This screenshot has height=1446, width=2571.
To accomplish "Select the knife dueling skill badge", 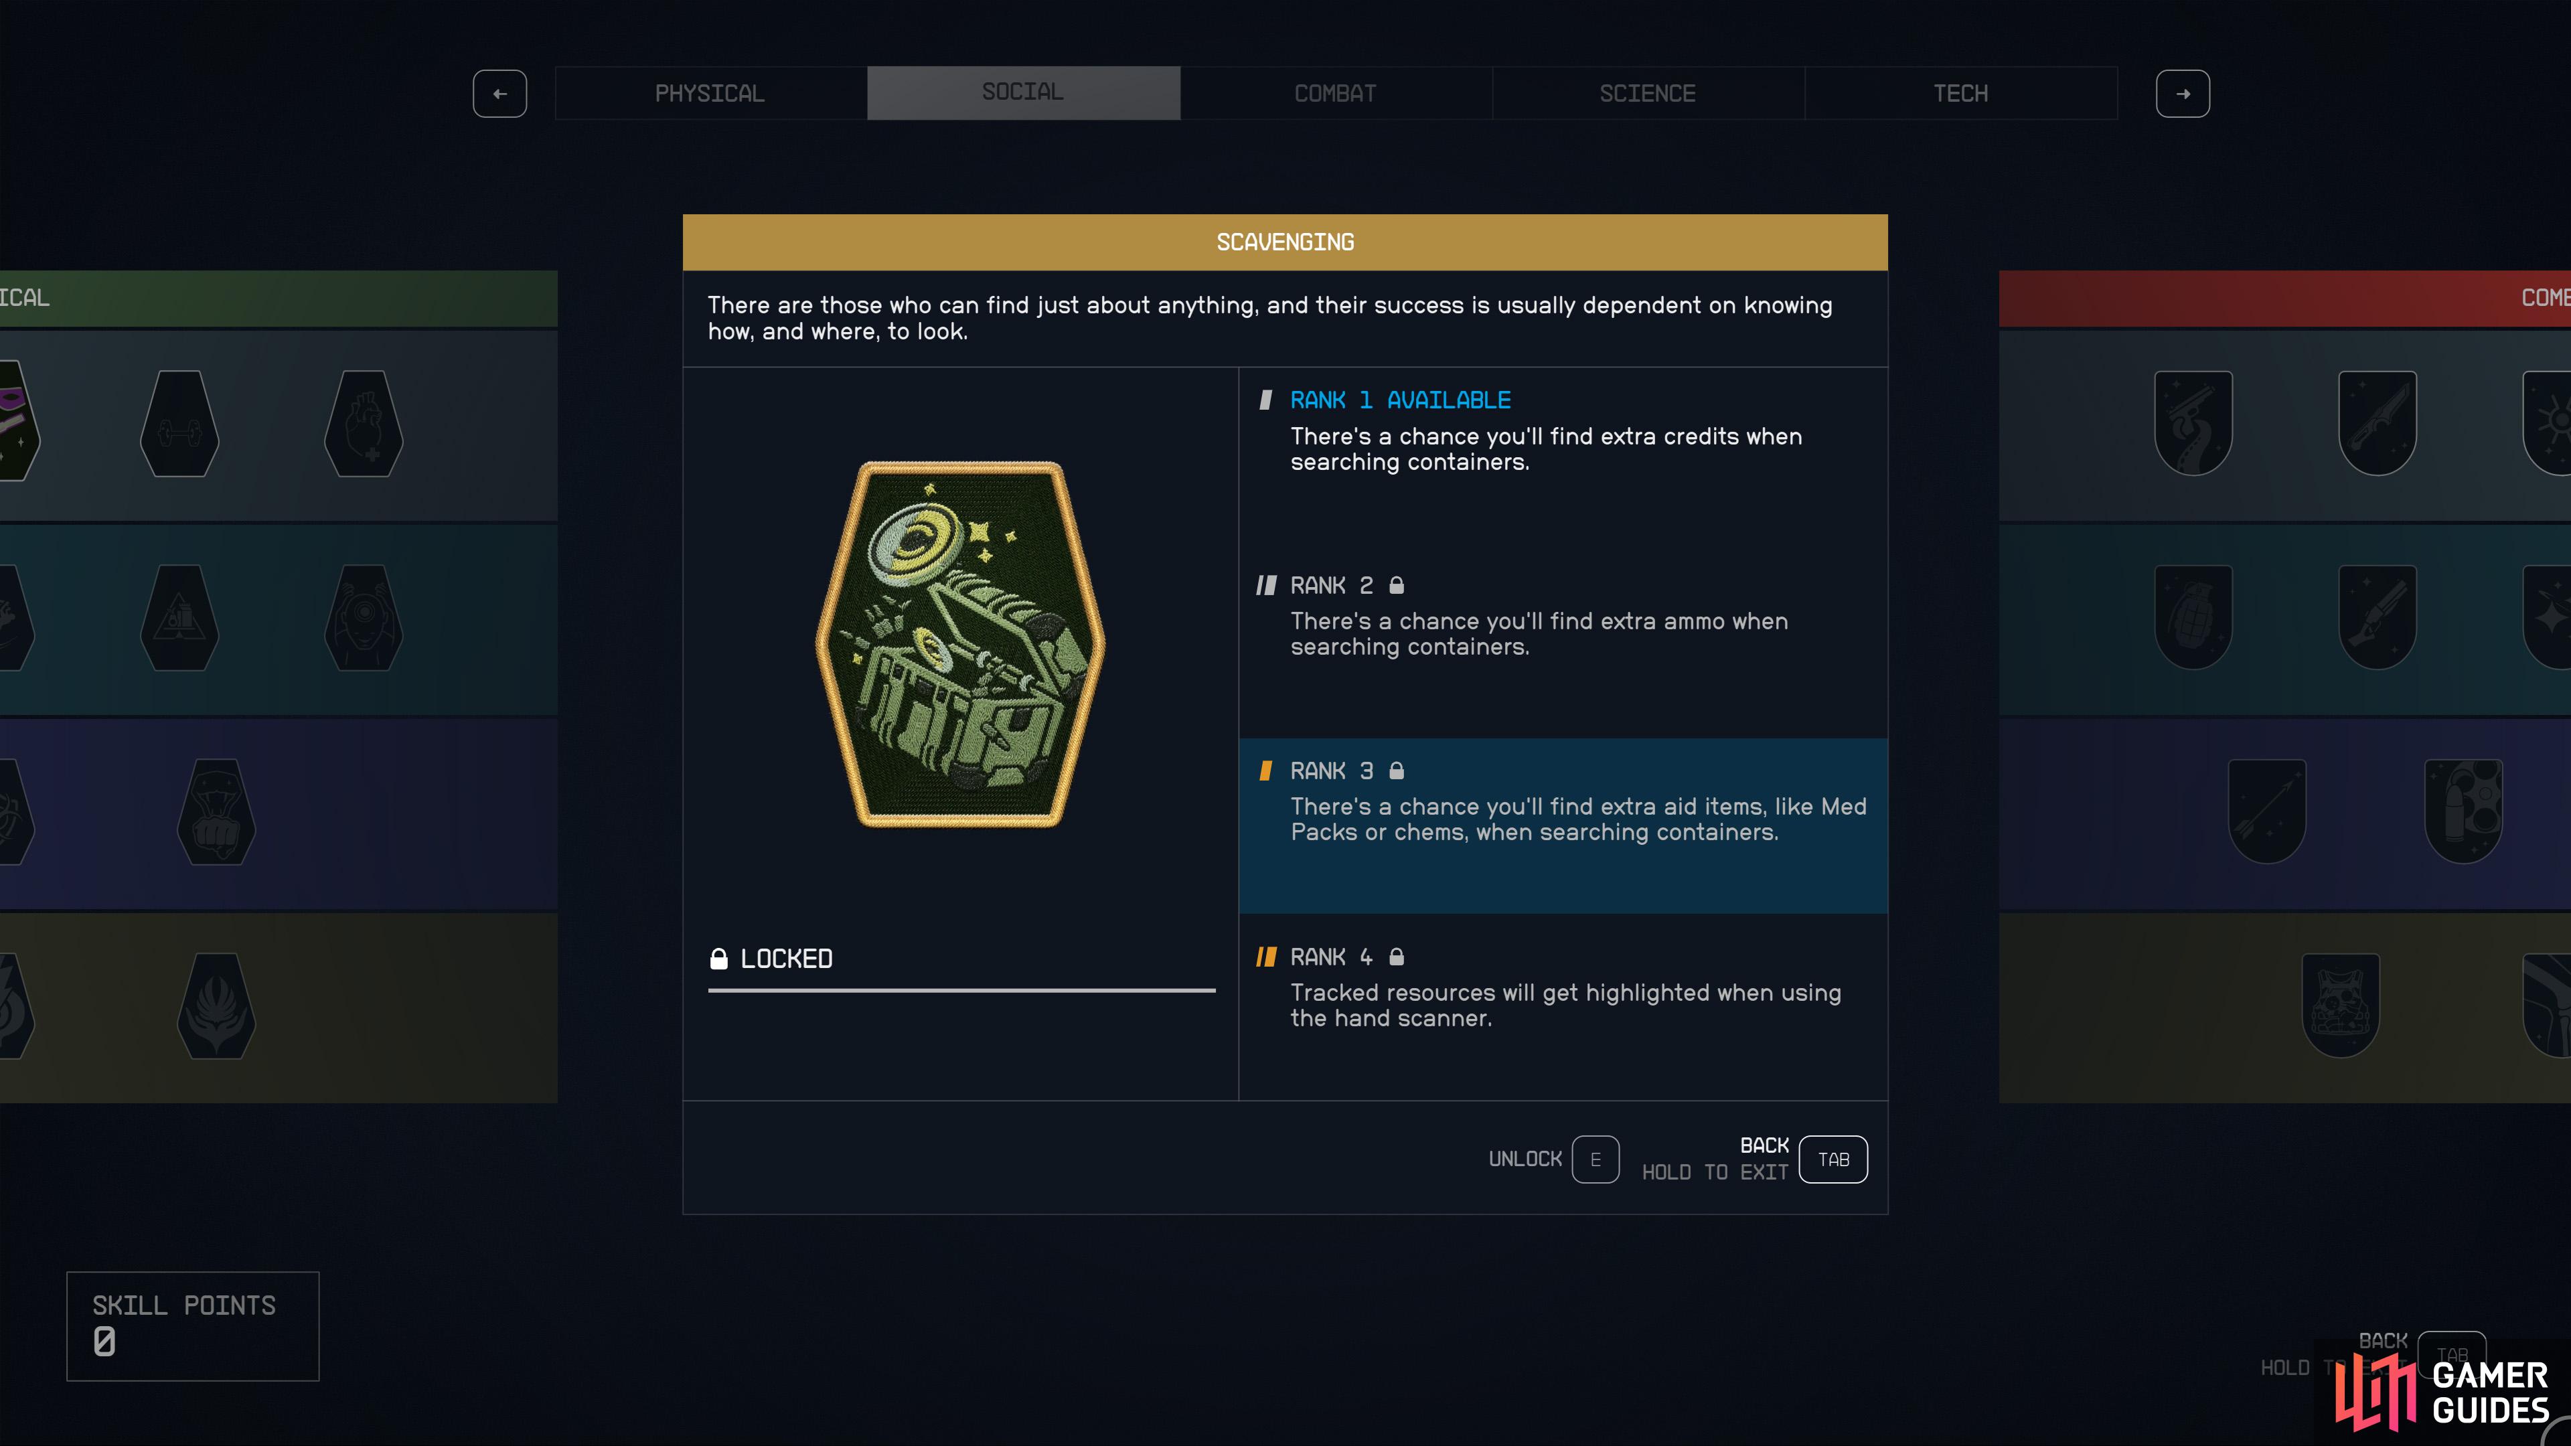I will (x=2378, y=423).
